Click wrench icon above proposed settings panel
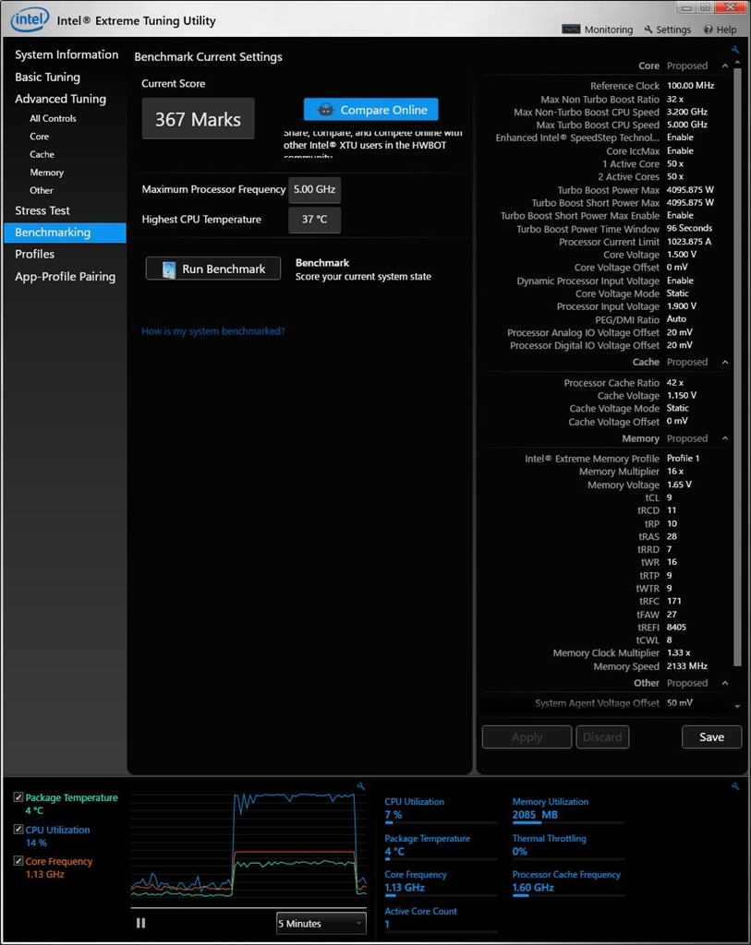Viewport: 751px width, 945px height. (x=734, y=50)
